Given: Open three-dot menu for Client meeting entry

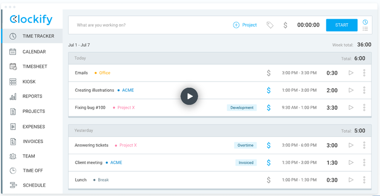Looking at the screenshot, I should coord(364,162).
